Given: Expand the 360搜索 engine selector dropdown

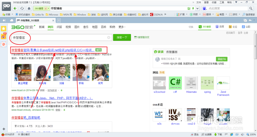Looking at the screenshot, I should tap(48, 8).
